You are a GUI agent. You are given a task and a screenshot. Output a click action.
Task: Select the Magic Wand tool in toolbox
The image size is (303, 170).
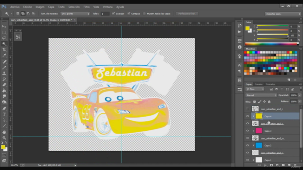pyautogui.click(x=4, y=44)
